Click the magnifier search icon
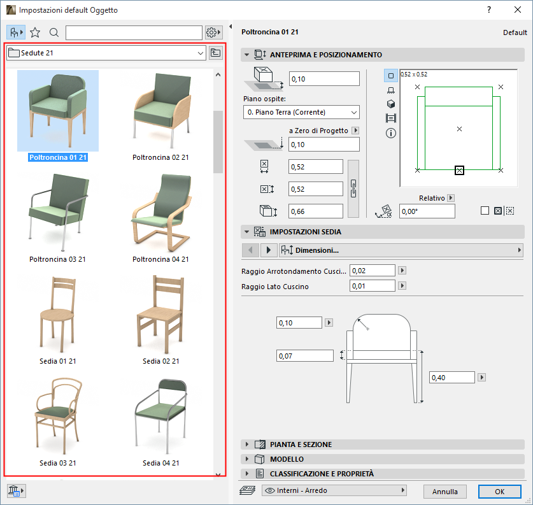 coord(54,32)
